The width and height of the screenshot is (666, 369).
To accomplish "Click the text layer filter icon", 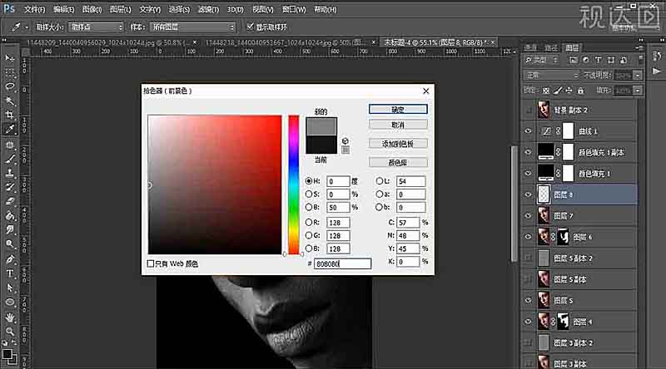I will pos(598,60).
